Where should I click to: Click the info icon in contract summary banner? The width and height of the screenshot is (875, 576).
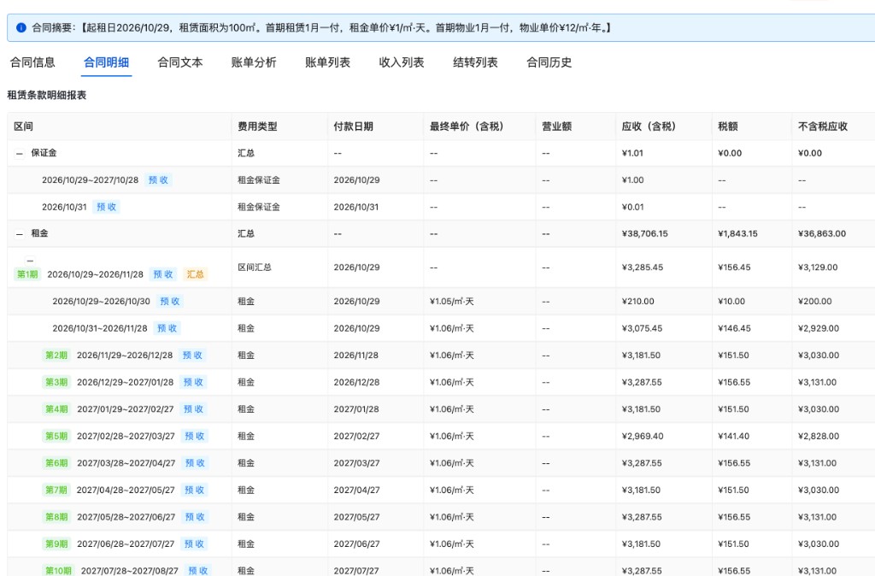click(21, 27)
